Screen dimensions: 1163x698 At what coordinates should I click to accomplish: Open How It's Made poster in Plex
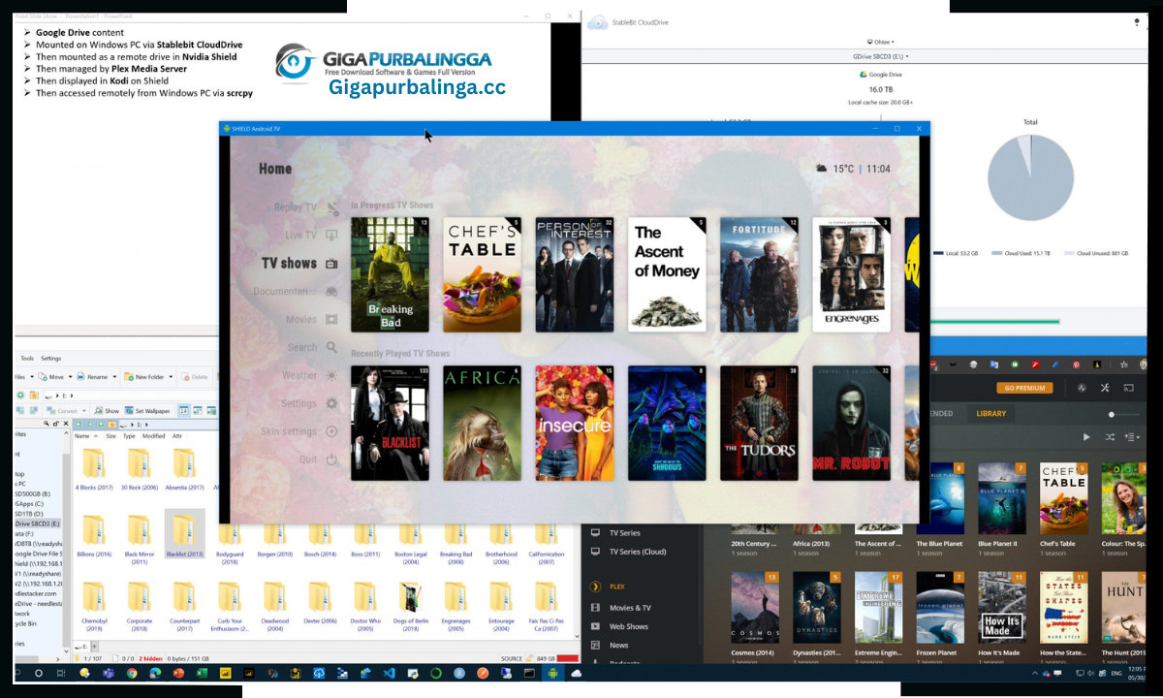1002,608
